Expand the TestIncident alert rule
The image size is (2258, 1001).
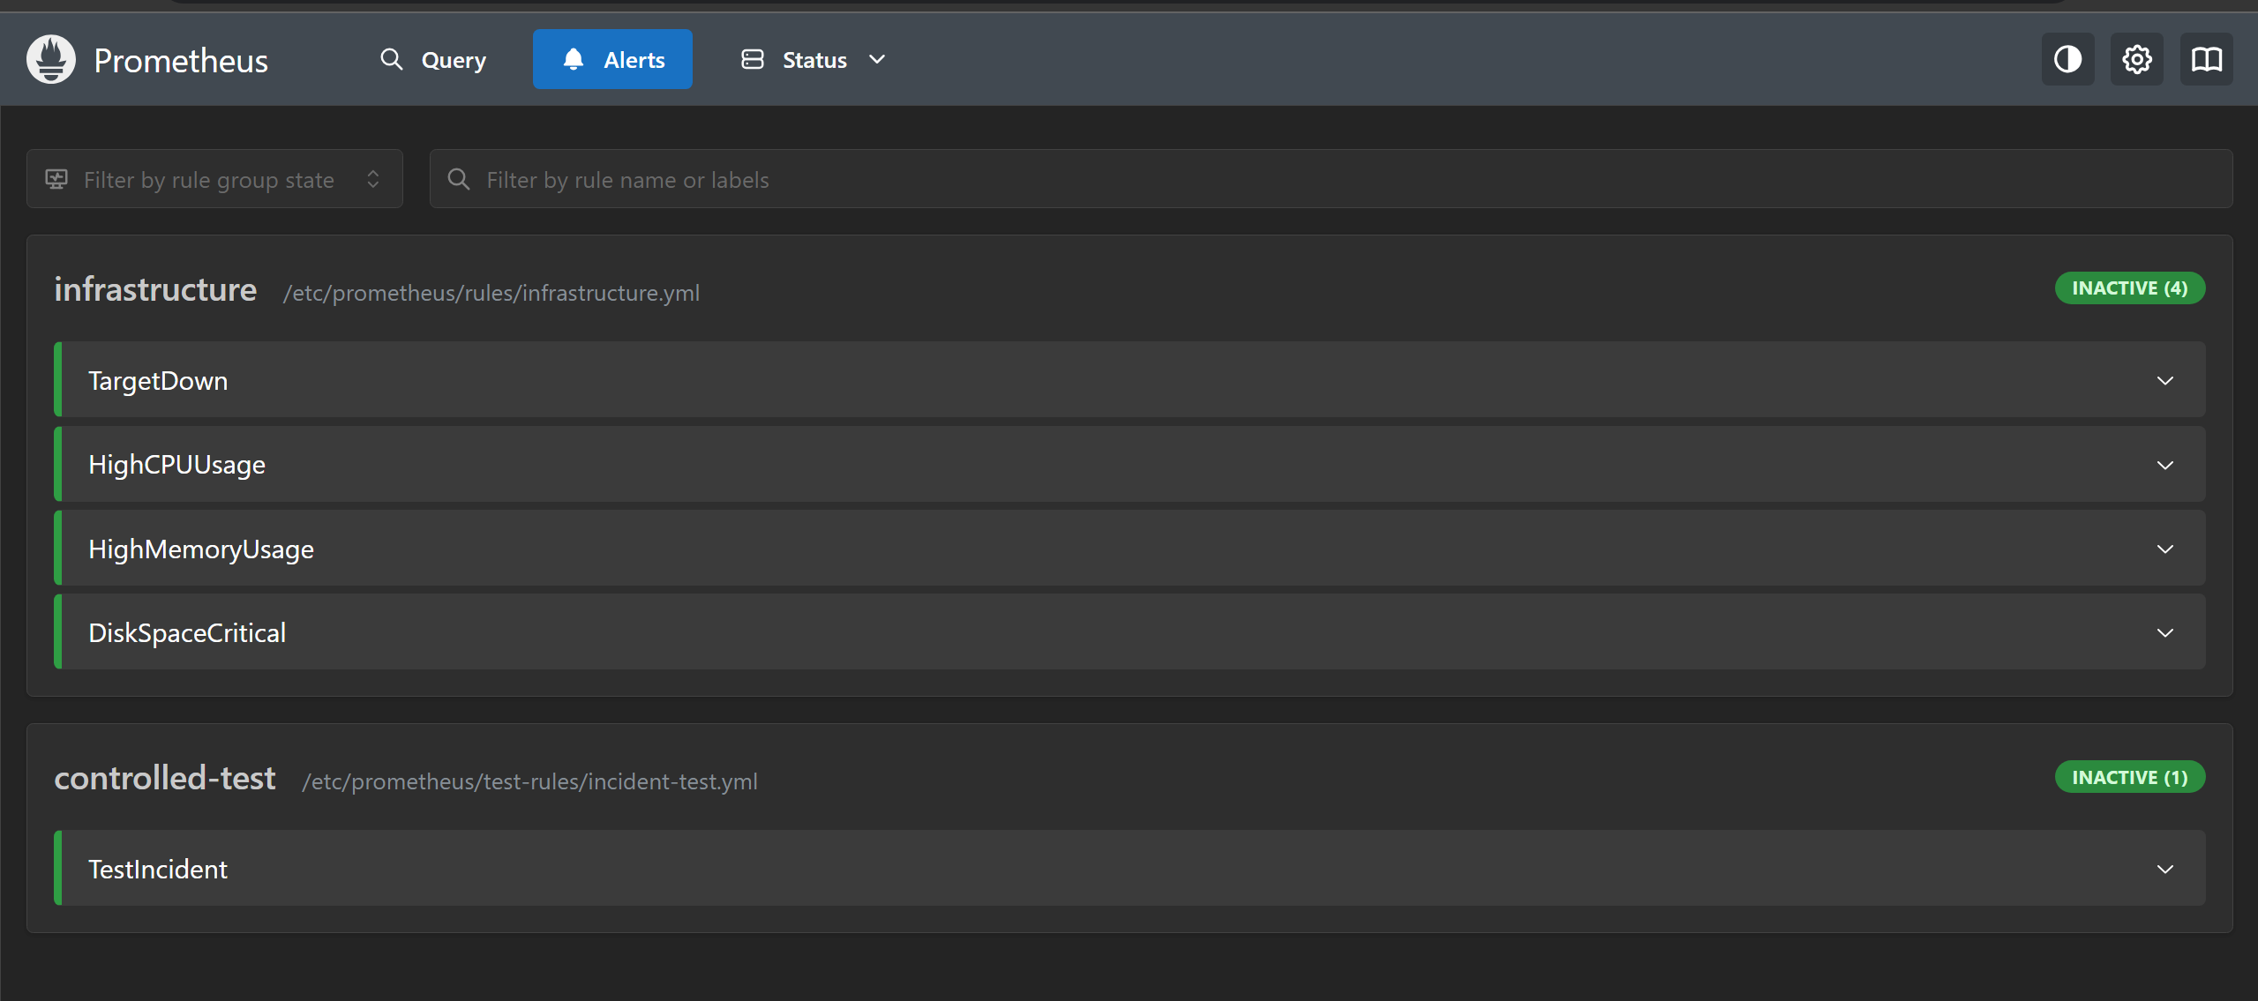(1129, 869)
